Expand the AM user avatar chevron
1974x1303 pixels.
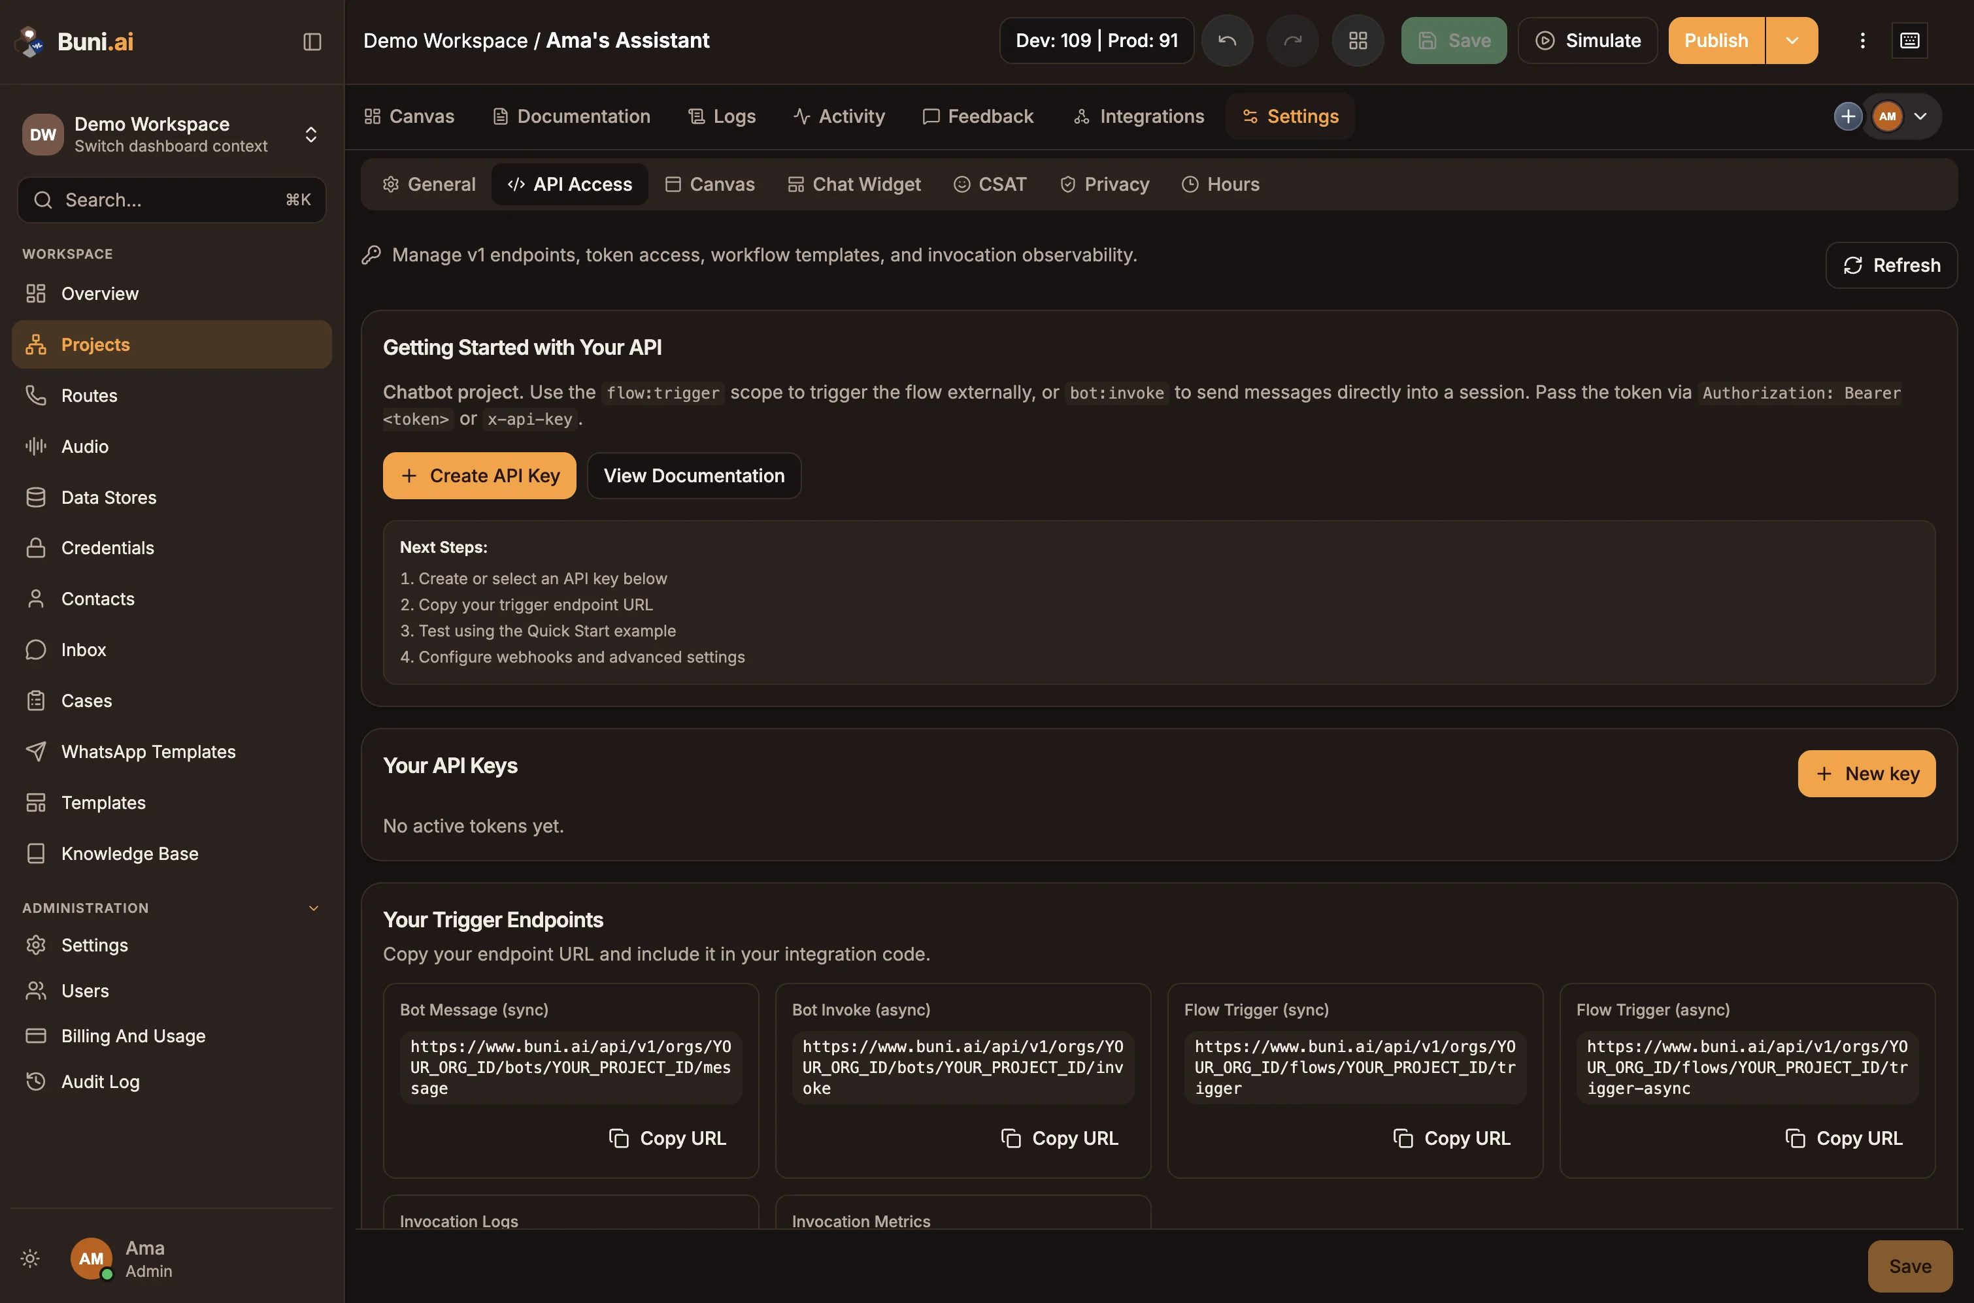1920,116
